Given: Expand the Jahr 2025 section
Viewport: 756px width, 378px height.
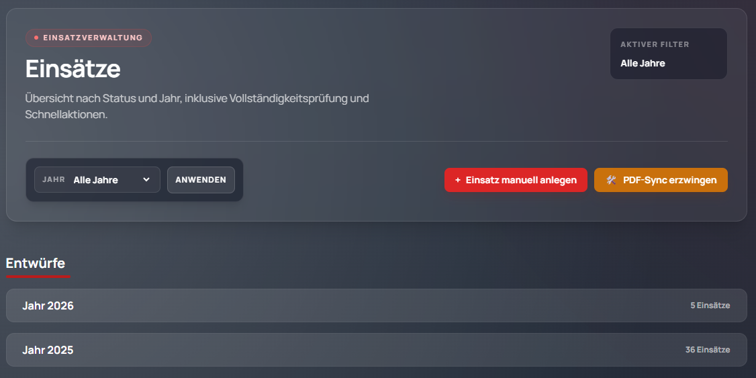Looking at the screenshot, I should coord(376,350).
